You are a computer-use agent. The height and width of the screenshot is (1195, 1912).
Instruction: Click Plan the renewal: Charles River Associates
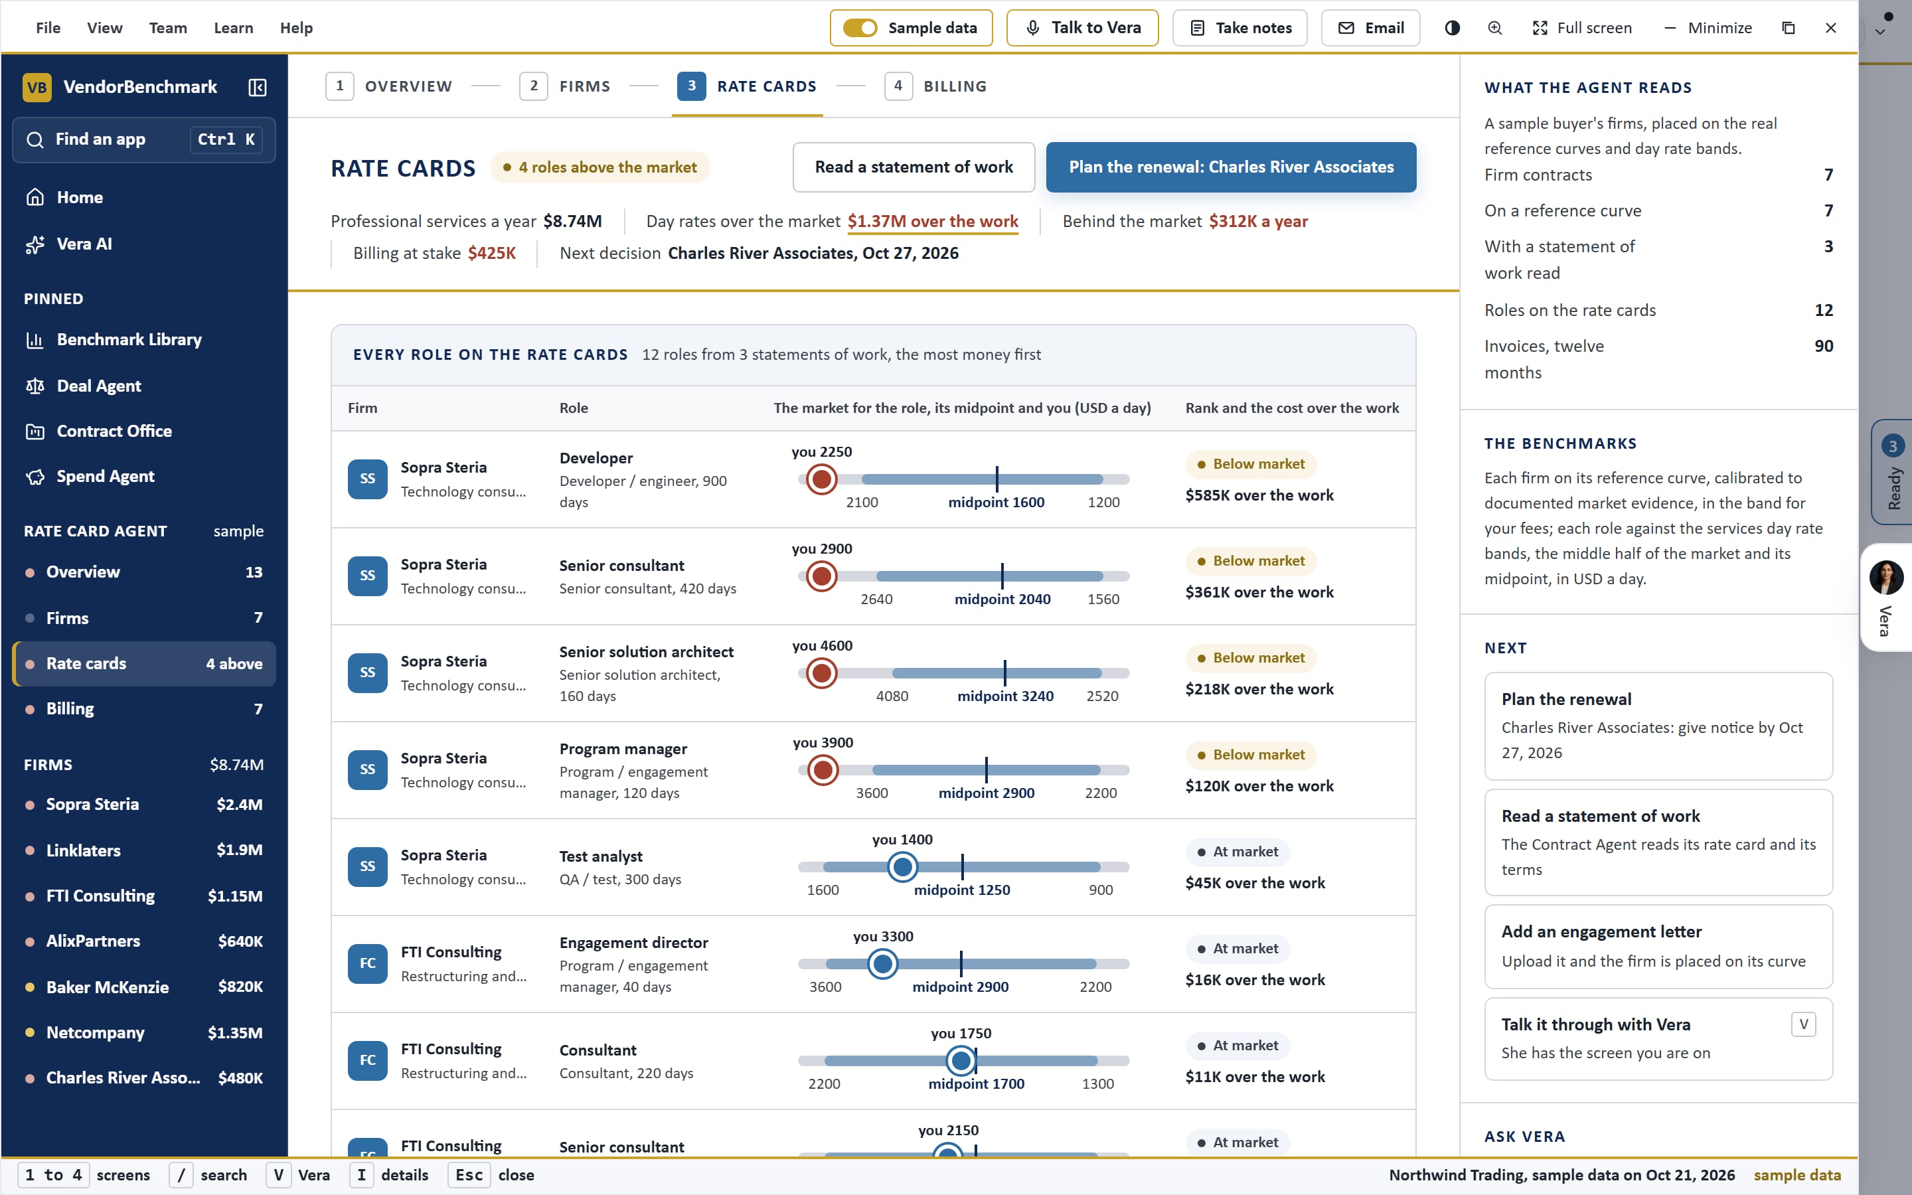1231,167
